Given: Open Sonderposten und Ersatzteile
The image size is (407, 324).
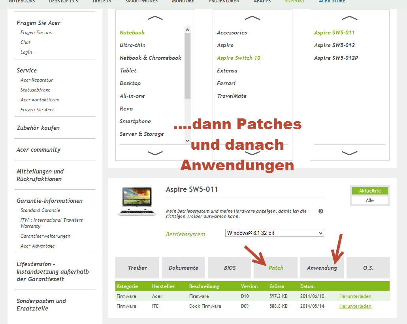Looking at the screenshot, I should (x=41, y=305).
